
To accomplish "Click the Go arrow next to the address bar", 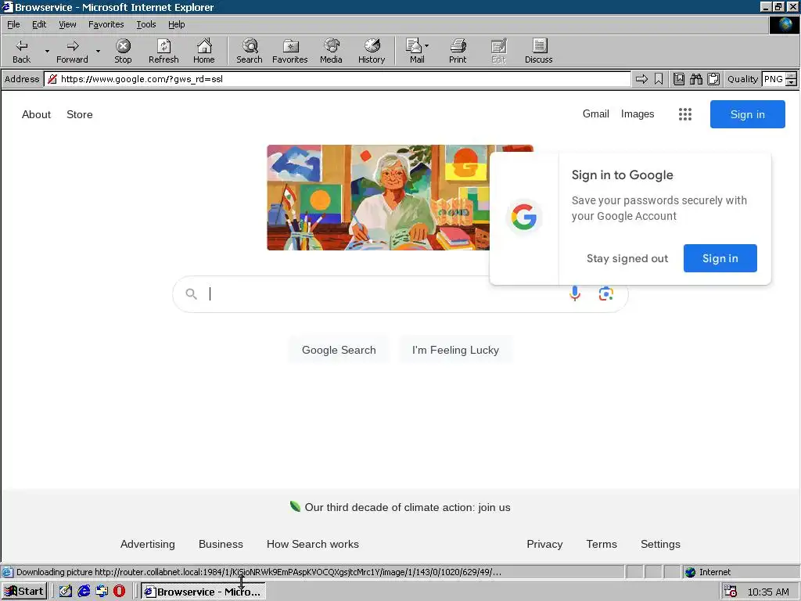I will point(641,79).
